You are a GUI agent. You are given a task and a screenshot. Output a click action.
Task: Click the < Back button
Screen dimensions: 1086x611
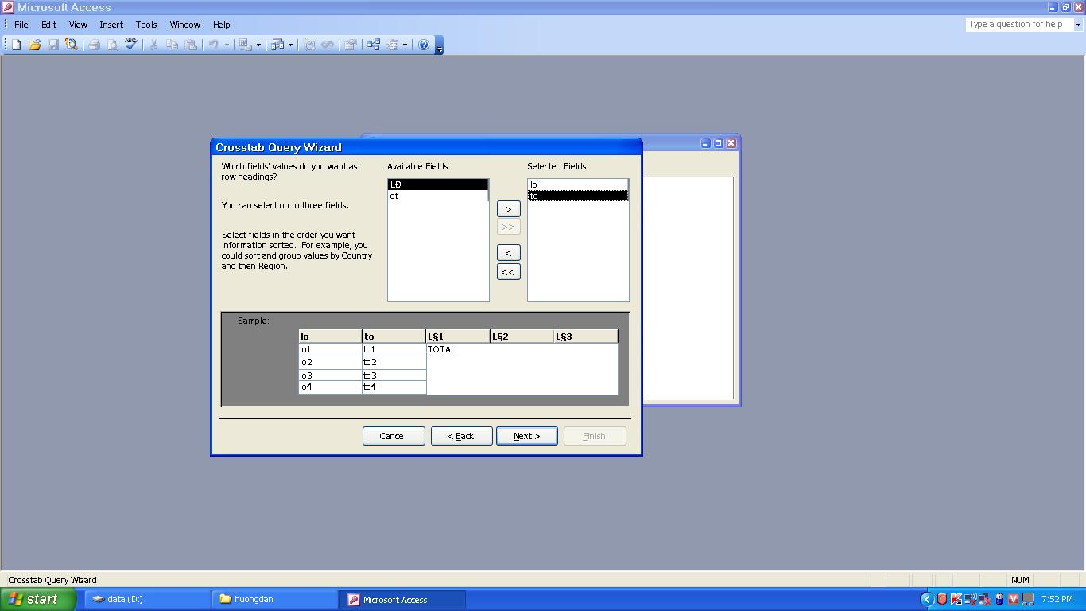click(x=461, y=436)
